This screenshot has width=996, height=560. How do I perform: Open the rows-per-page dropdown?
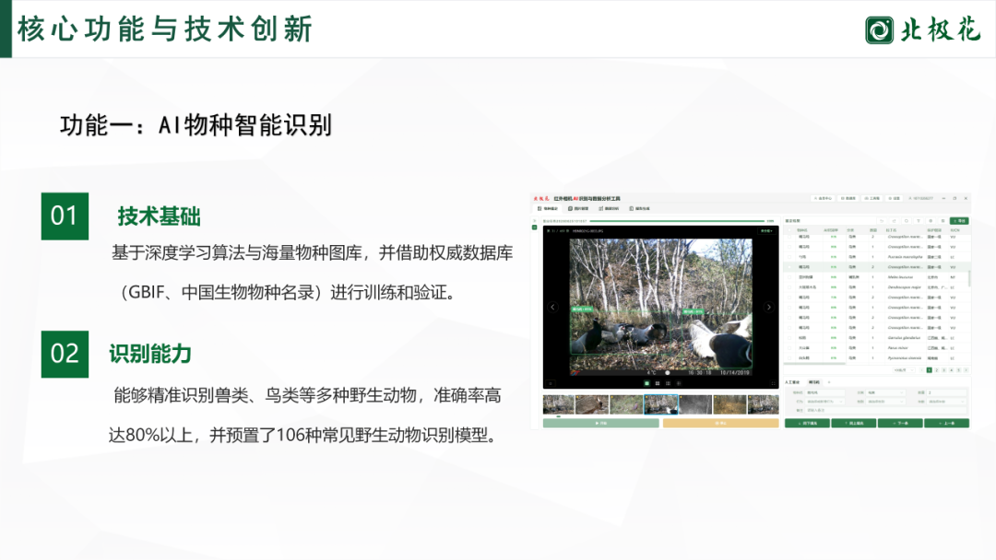[905, 369]
